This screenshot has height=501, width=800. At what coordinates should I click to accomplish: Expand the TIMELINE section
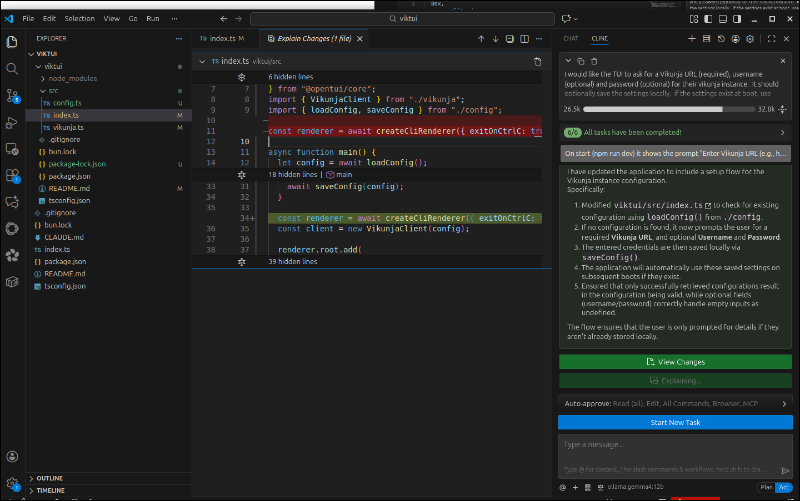coord(108,490)
